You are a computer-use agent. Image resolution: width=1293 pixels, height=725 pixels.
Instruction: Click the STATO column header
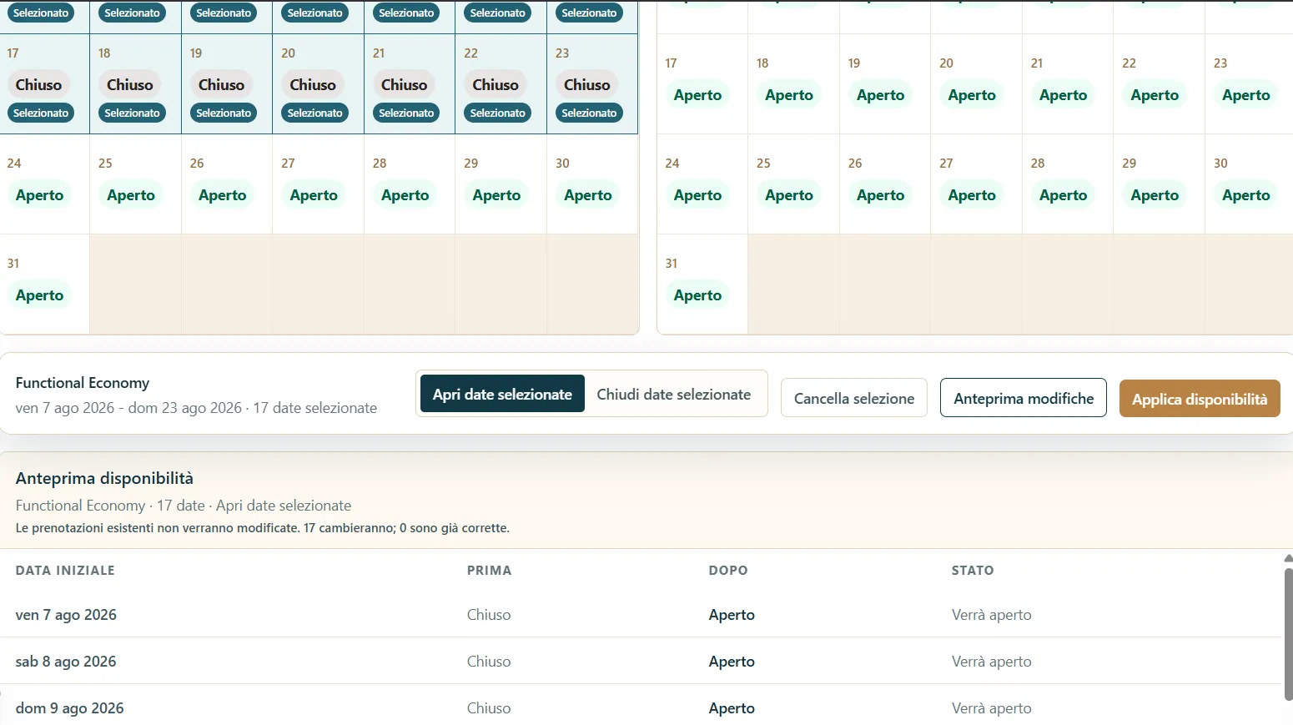point(973,571)
